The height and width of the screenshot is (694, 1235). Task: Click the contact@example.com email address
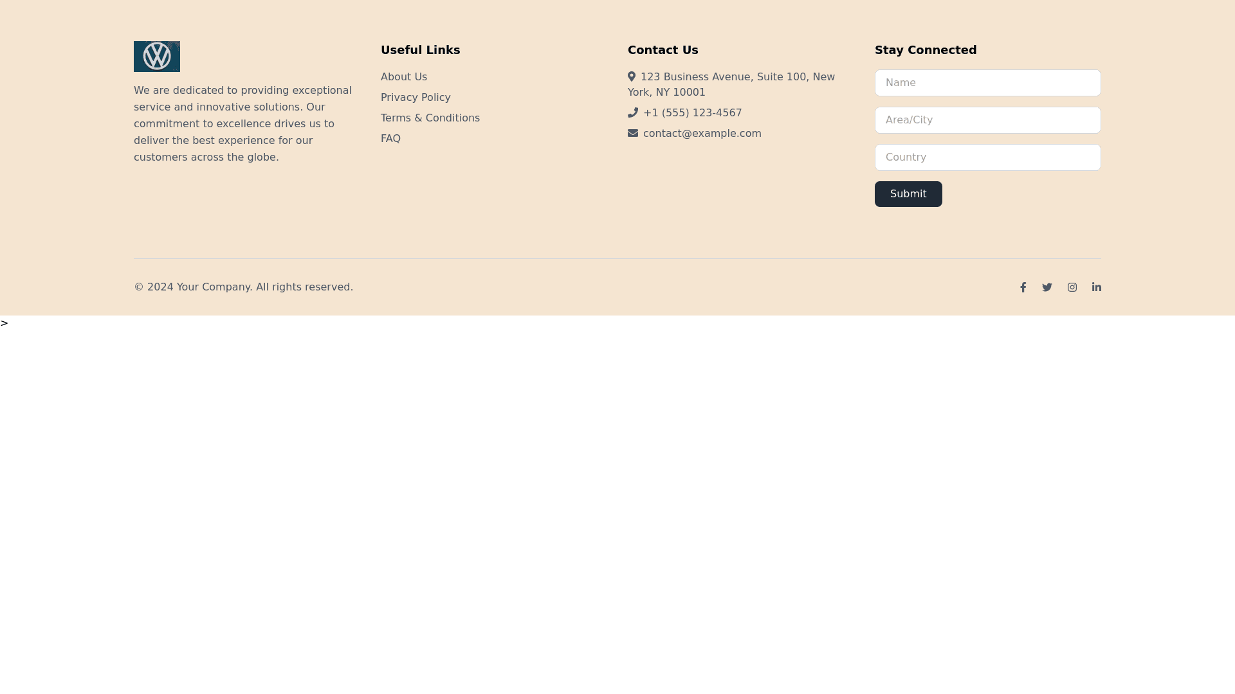click(702, 134)
